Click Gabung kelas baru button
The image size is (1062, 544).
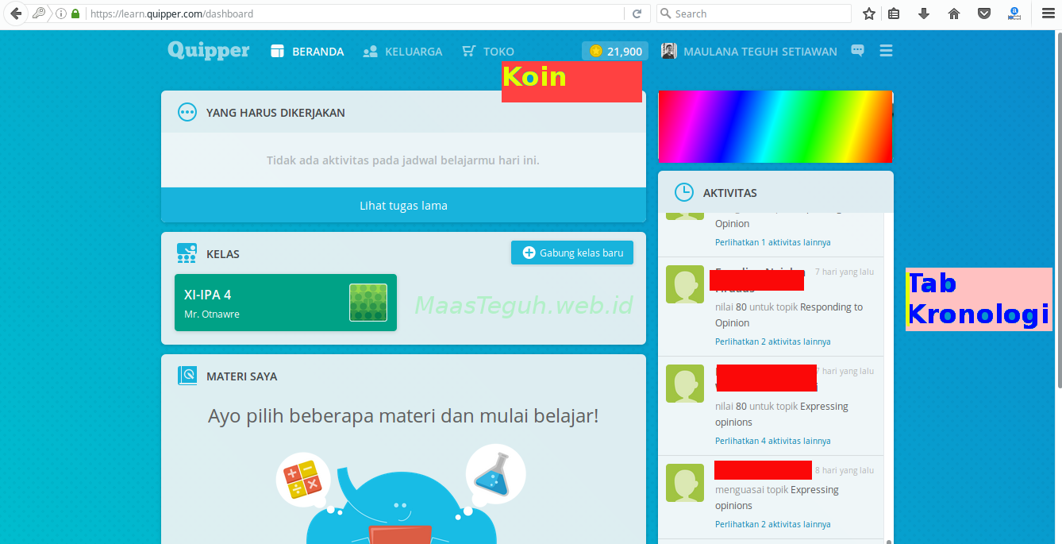(x=572, y=253)
